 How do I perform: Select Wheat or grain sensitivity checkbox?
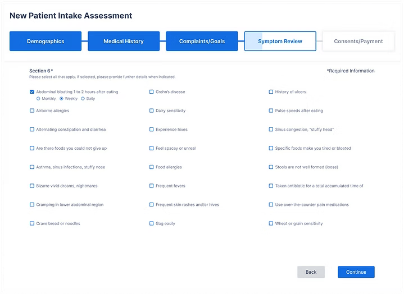pyautogui.click(x=271, y=223)
